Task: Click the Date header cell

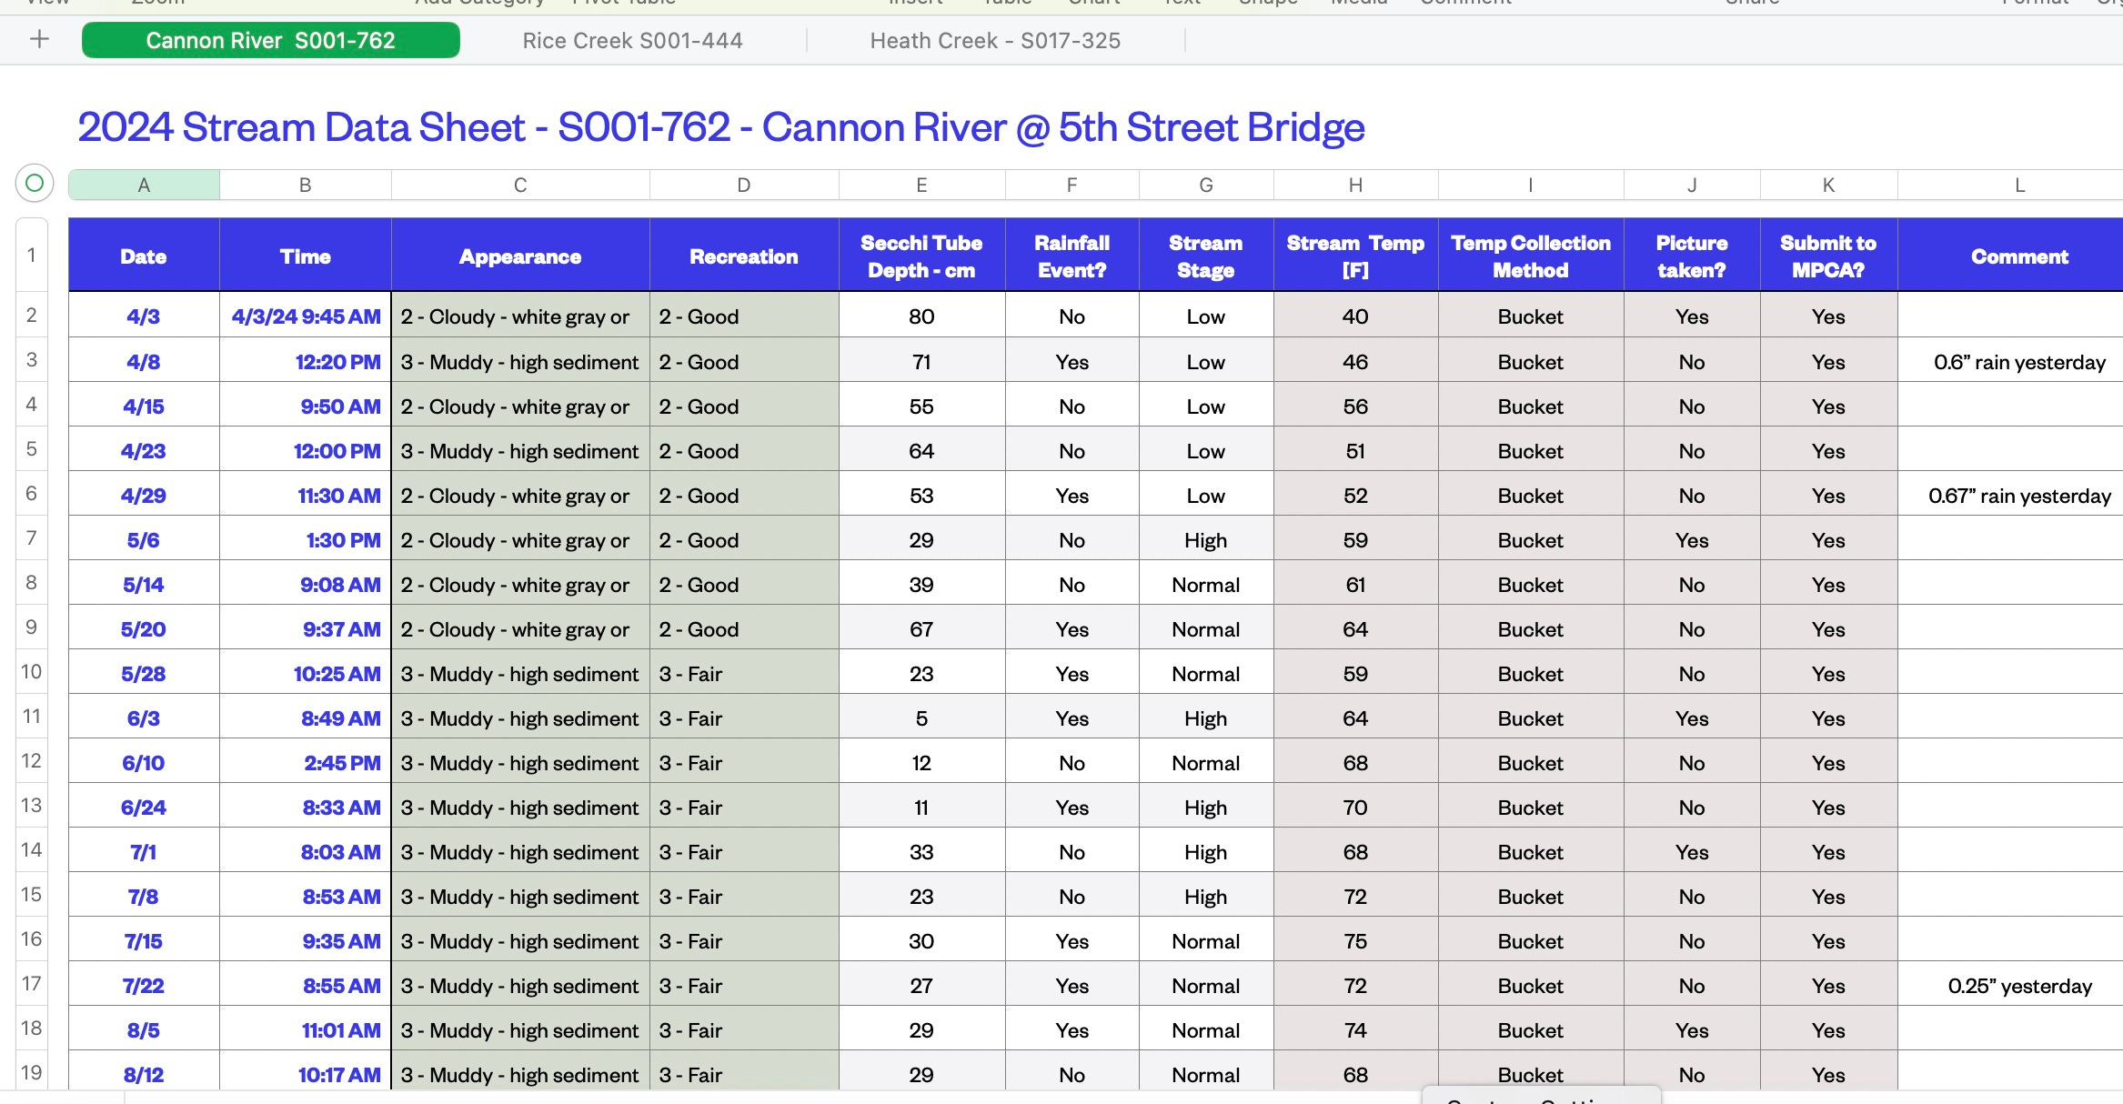Action: pos(144,256)
